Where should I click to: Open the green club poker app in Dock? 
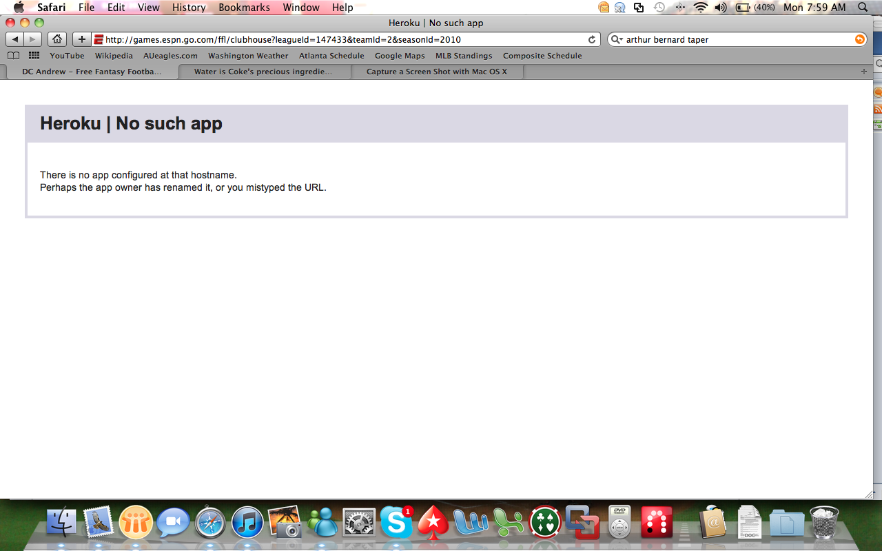546,522
